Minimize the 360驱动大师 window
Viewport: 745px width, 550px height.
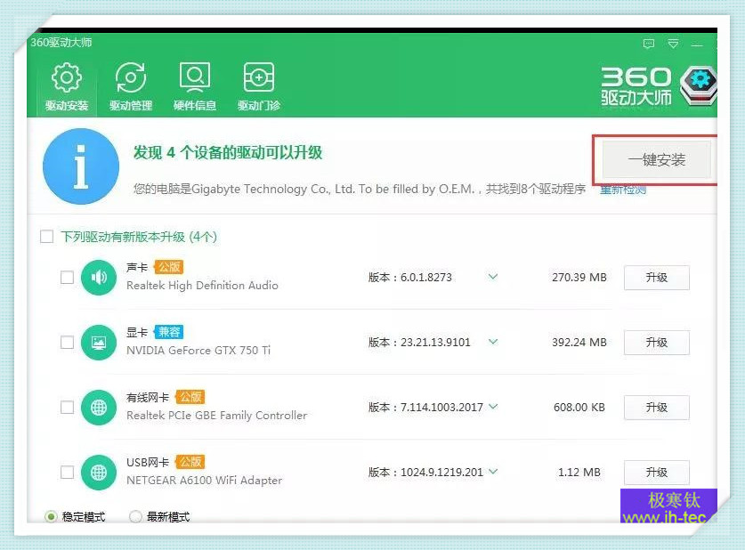tap(697, 44)
